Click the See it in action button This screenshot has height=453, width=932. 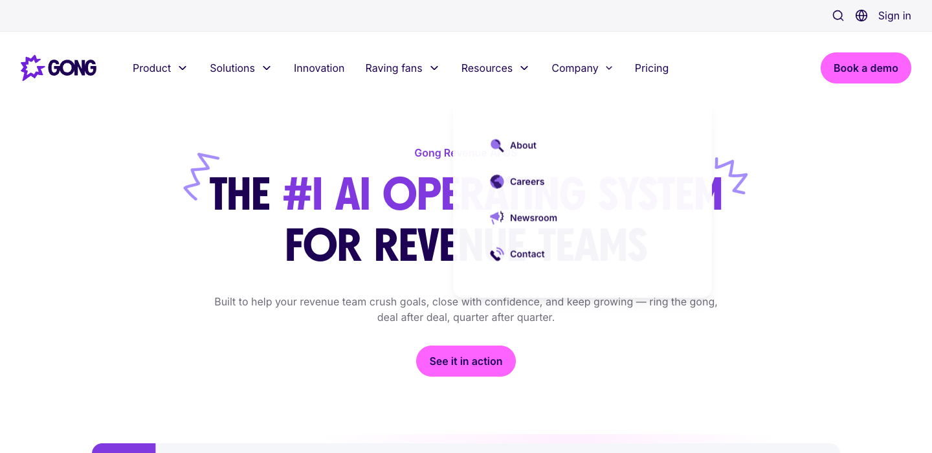tap(466, 361)
